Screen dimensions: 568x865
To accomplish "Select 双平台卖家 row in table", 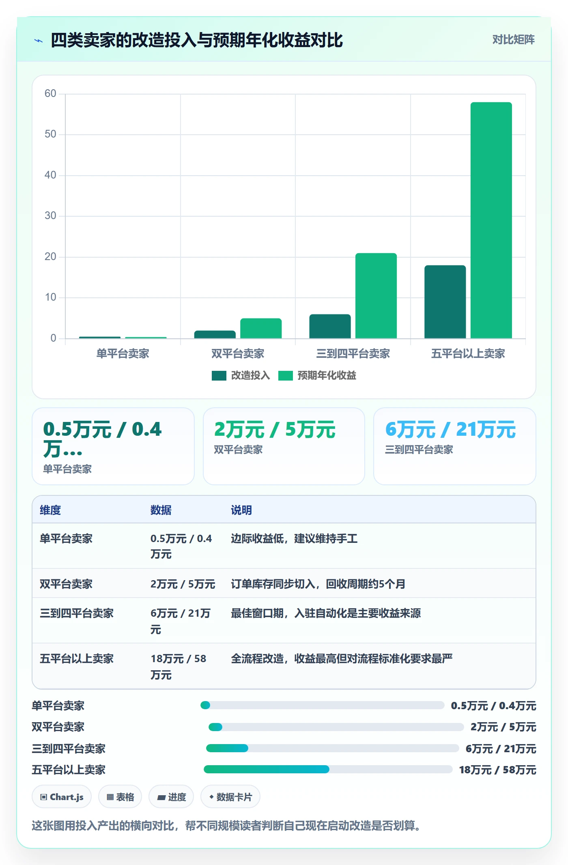I will coord(284,583).
